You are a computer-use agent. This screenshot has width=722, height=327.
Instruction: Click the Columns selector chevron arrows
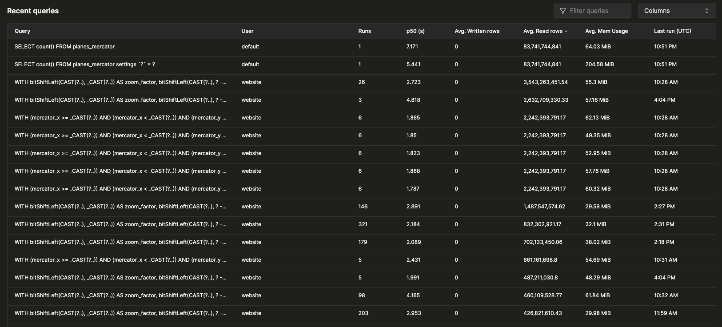pos(706,11)
